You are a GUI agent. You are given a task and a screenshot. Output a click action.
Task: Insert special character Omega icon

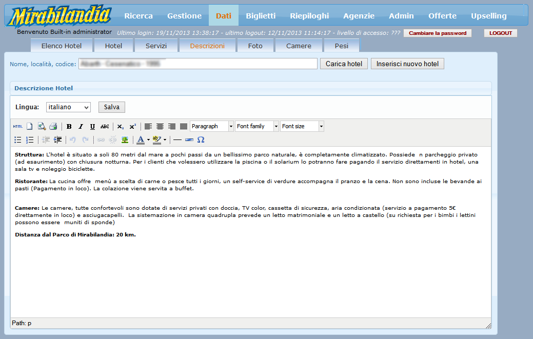[201, 139]
